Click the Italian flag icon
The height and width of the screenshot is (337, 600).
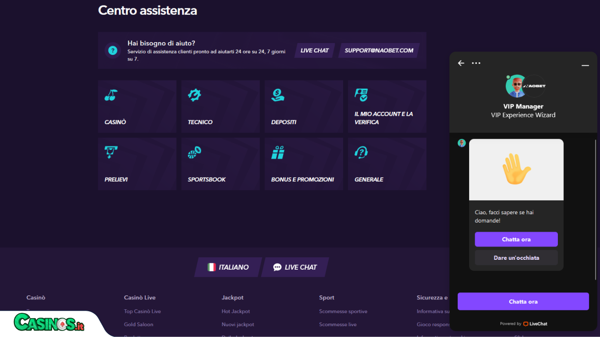(x=212, y=267)
